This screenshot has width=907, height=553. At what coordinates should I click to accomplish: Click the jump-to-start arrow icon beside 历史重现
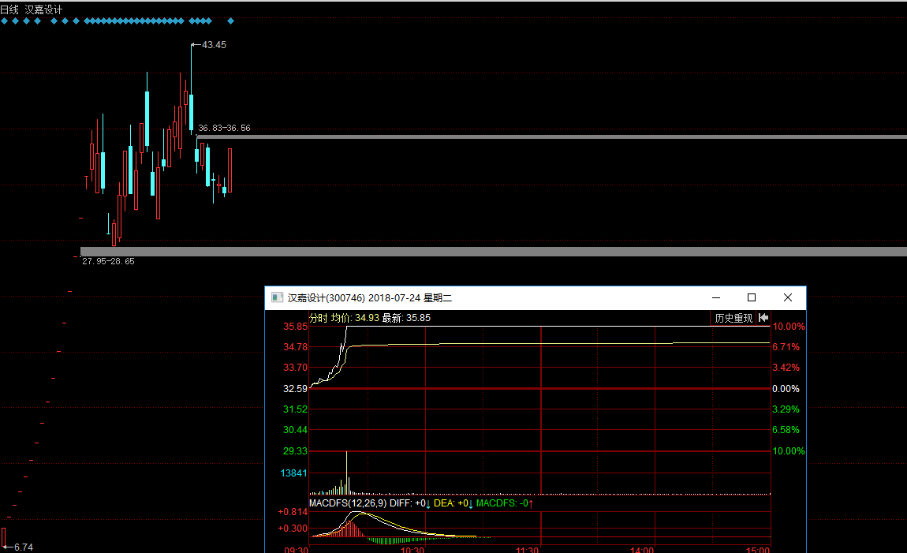point(763,318)
